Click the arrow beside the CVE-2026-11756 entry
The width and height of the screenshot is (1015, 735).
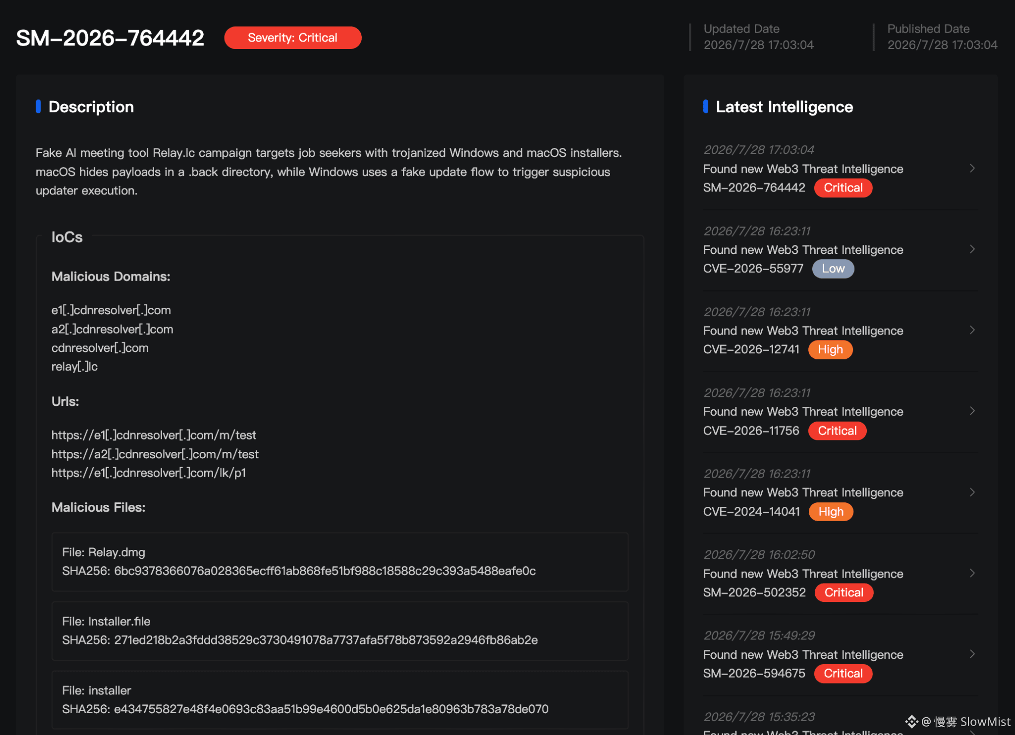coord(972,411)
